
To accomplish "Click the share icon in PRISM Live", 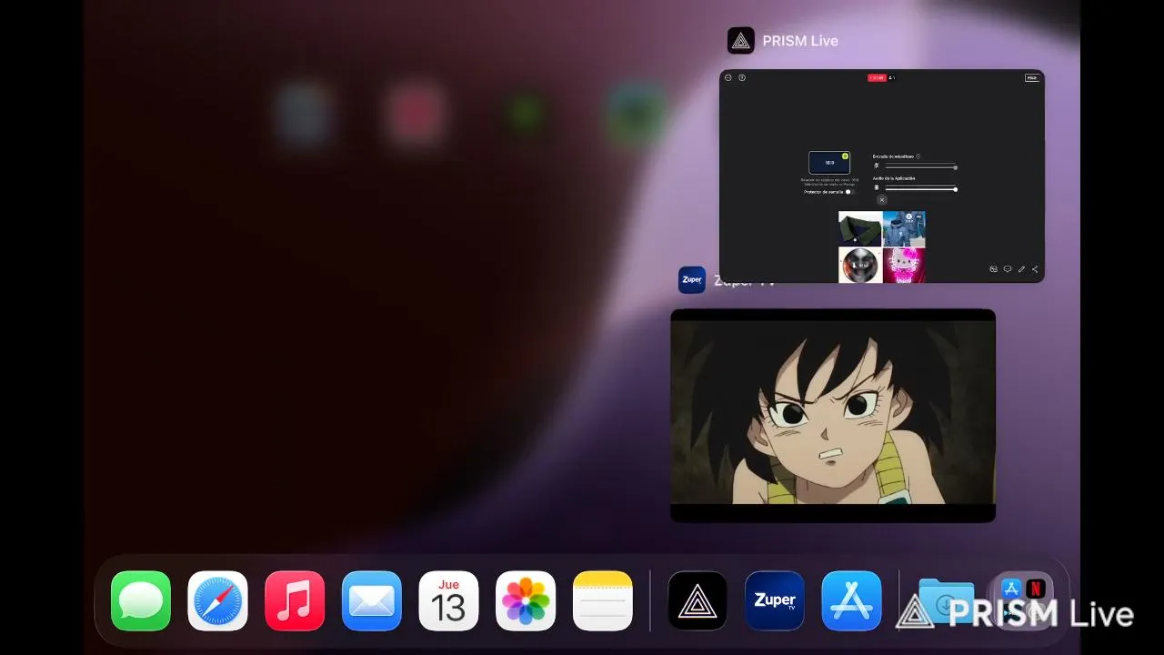I will [x=1035, y=269].
